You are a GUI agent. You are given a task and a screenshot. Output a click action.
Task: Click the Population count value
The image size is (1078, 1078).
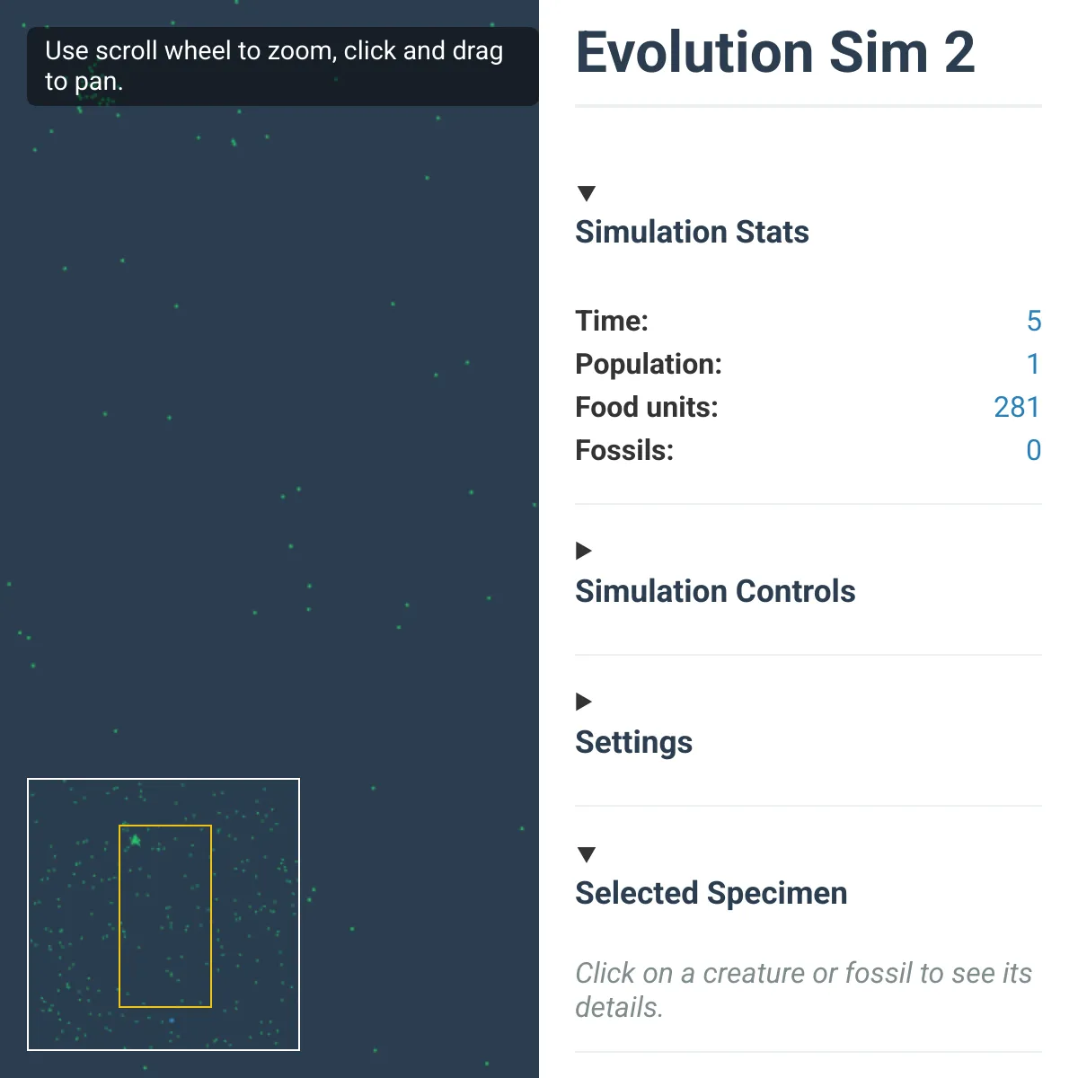1033,364
